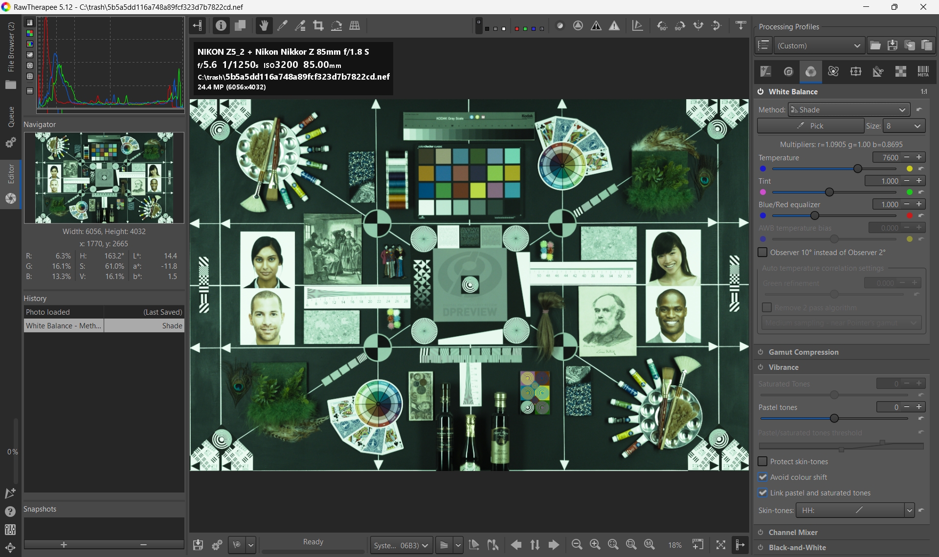Image resolution: width=939 pixels, height=557 pixels.
Task: Add a new snapshot with plus button
Action: coord(64,545)
